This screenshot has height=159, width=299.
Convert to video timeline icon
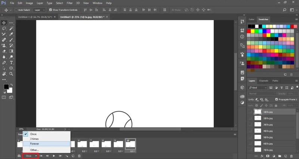(19, 156)
